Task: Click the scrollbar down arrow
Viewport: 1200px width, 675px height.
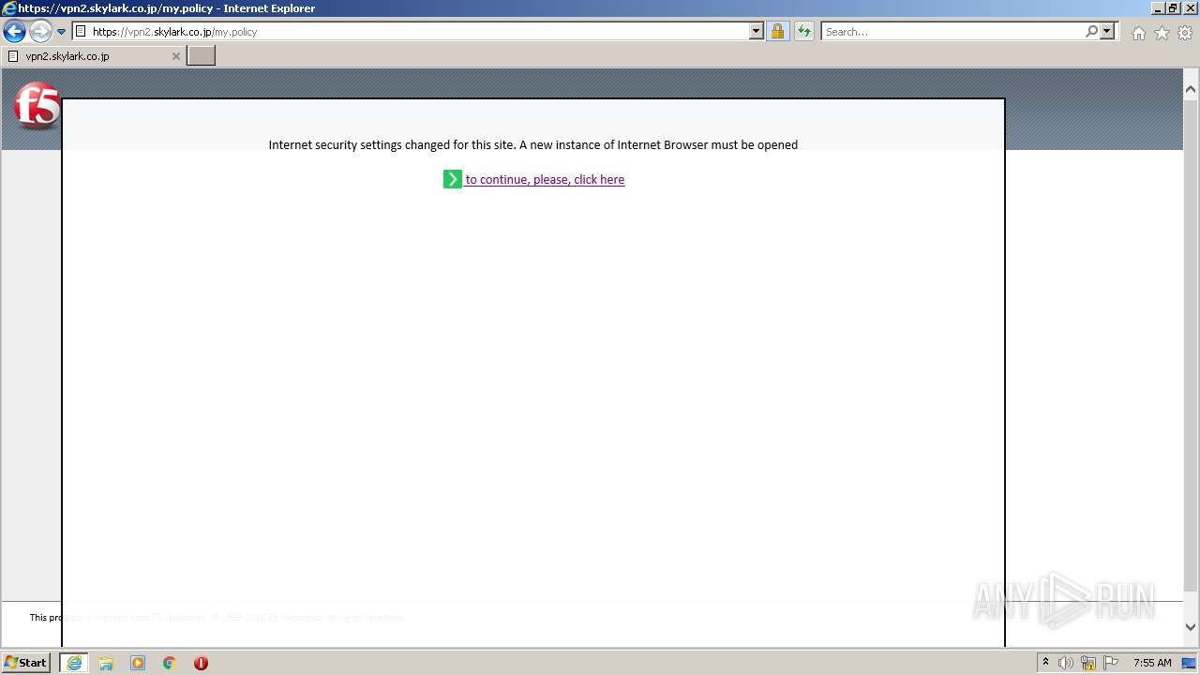Action: [x=1191, y=627]
